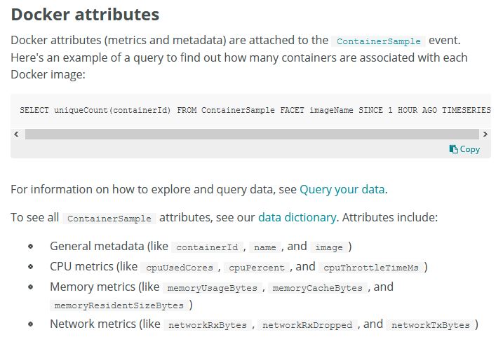Click the Docker attributes heading
Screen dimensions: 503x337
(86, 14)
